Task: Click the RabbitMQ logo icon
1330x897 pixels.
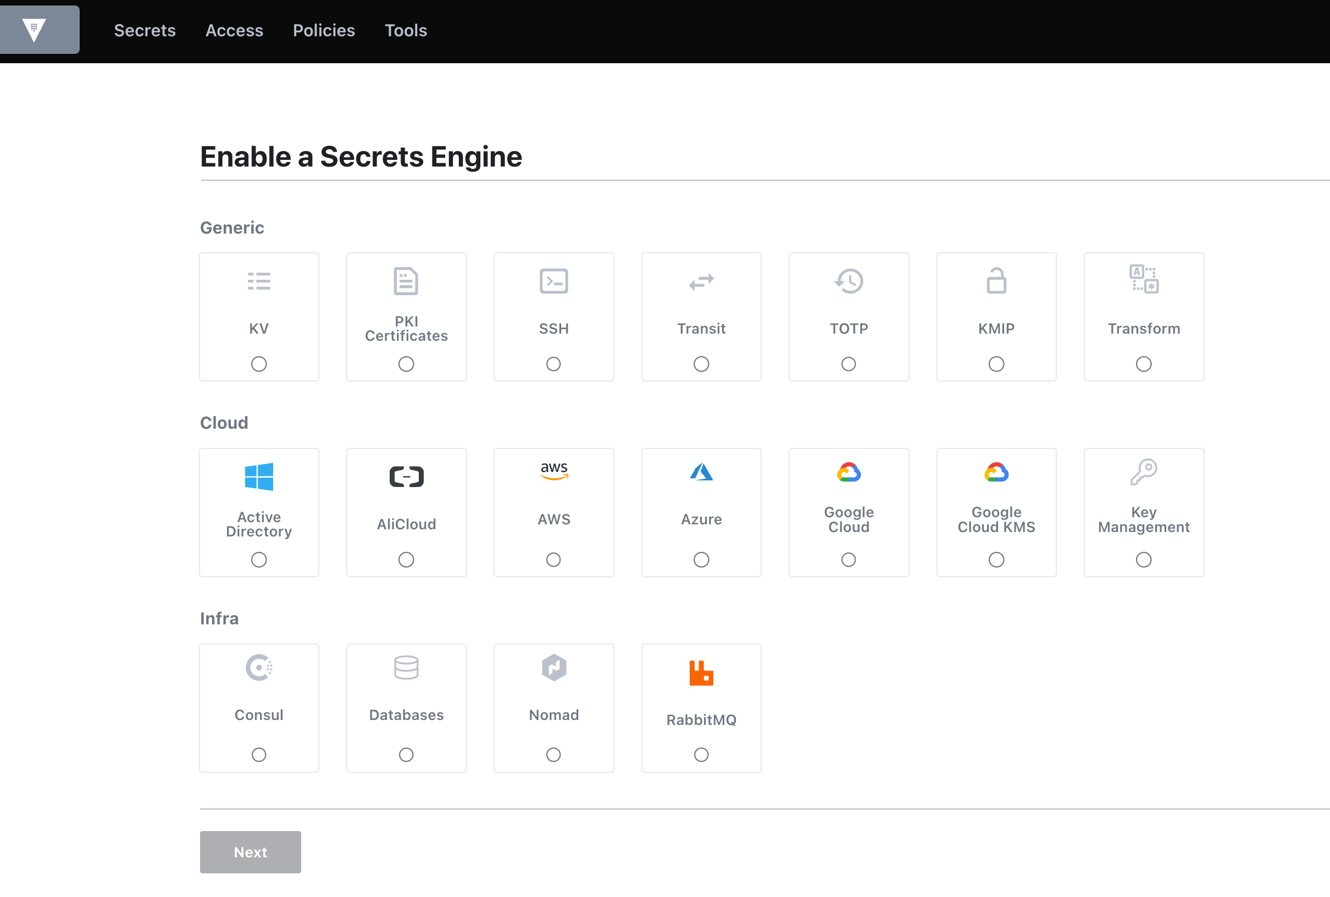Action: point(701,673)
